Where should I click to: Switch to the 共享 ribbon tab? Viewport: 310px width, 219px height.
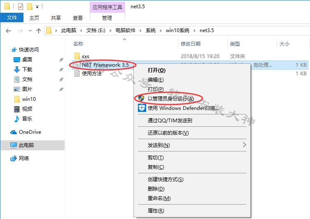coord(56,18)
